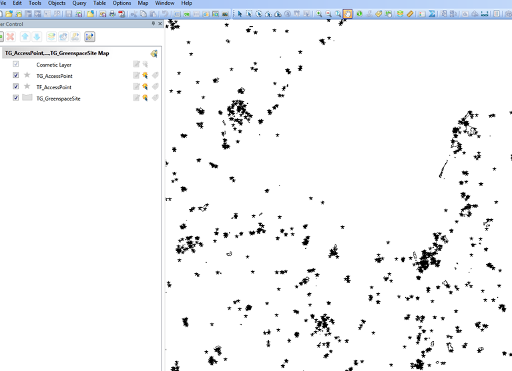Open the Options menu
Viewport: 512px width, 371px height.
[x=121, y=3]
